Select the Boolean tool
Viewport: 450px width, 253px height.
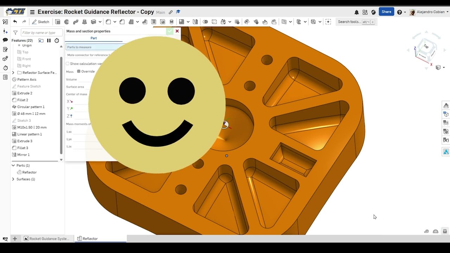205,22
